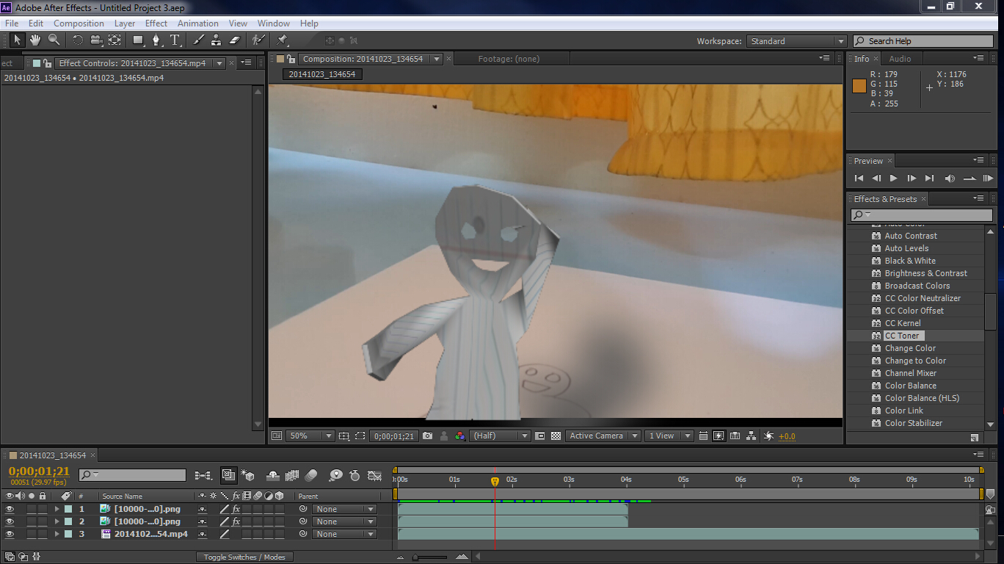Take a snapshot with the camera icon
Viewport: 1004px width, 564px height.
[x=428, y=435]
